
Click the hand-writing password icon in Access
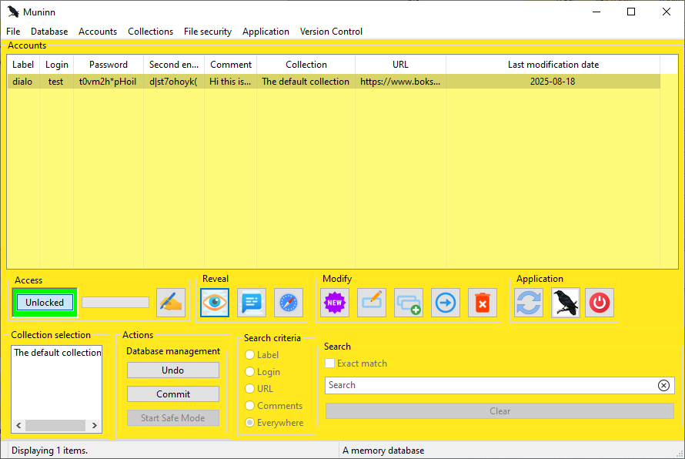pos(171,303)
